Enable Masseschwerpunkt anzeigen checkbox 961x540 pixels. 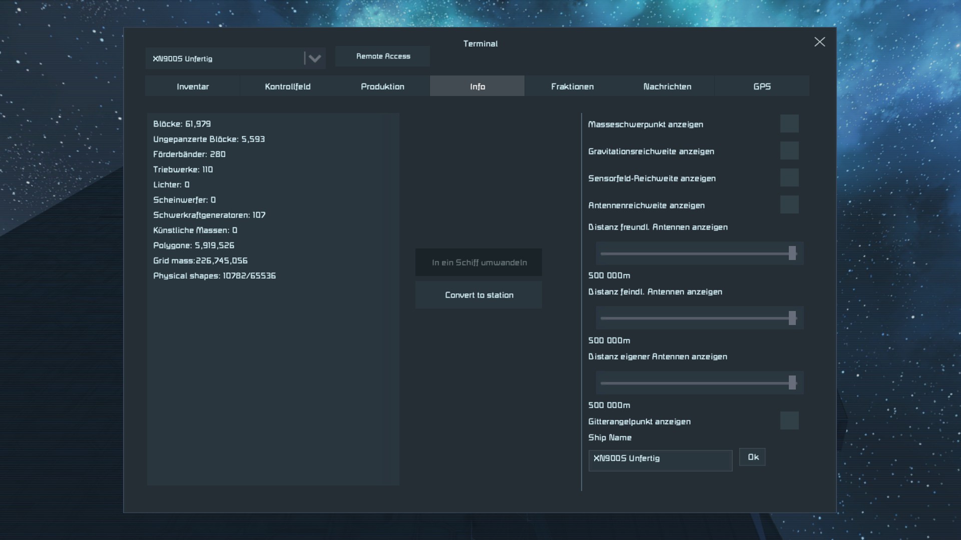coord(789,124)
